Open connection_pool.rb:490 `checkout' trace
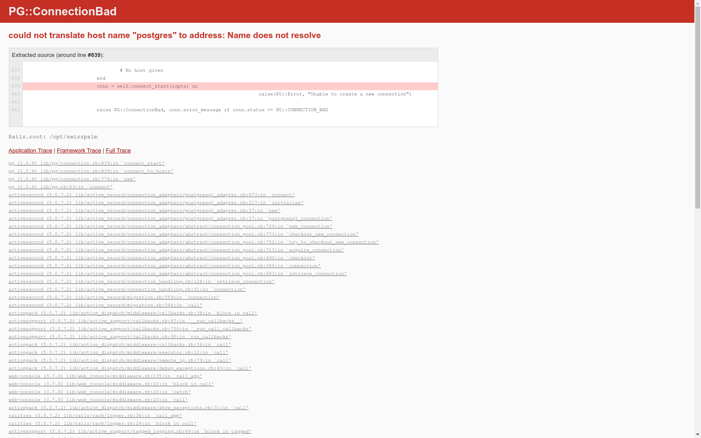701x438 pixels. (162, 258)
